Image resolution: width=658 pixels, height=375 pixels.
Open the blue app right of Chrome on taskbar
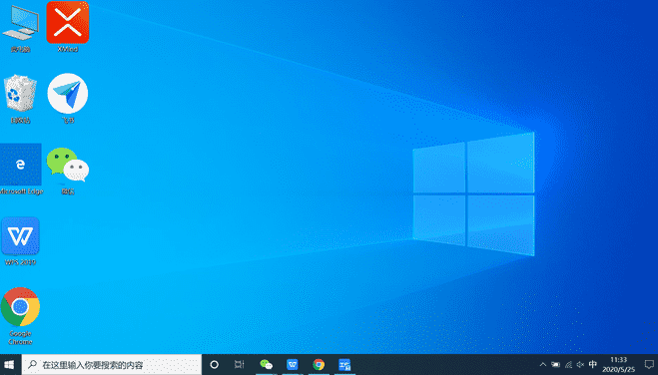[344, 364]
